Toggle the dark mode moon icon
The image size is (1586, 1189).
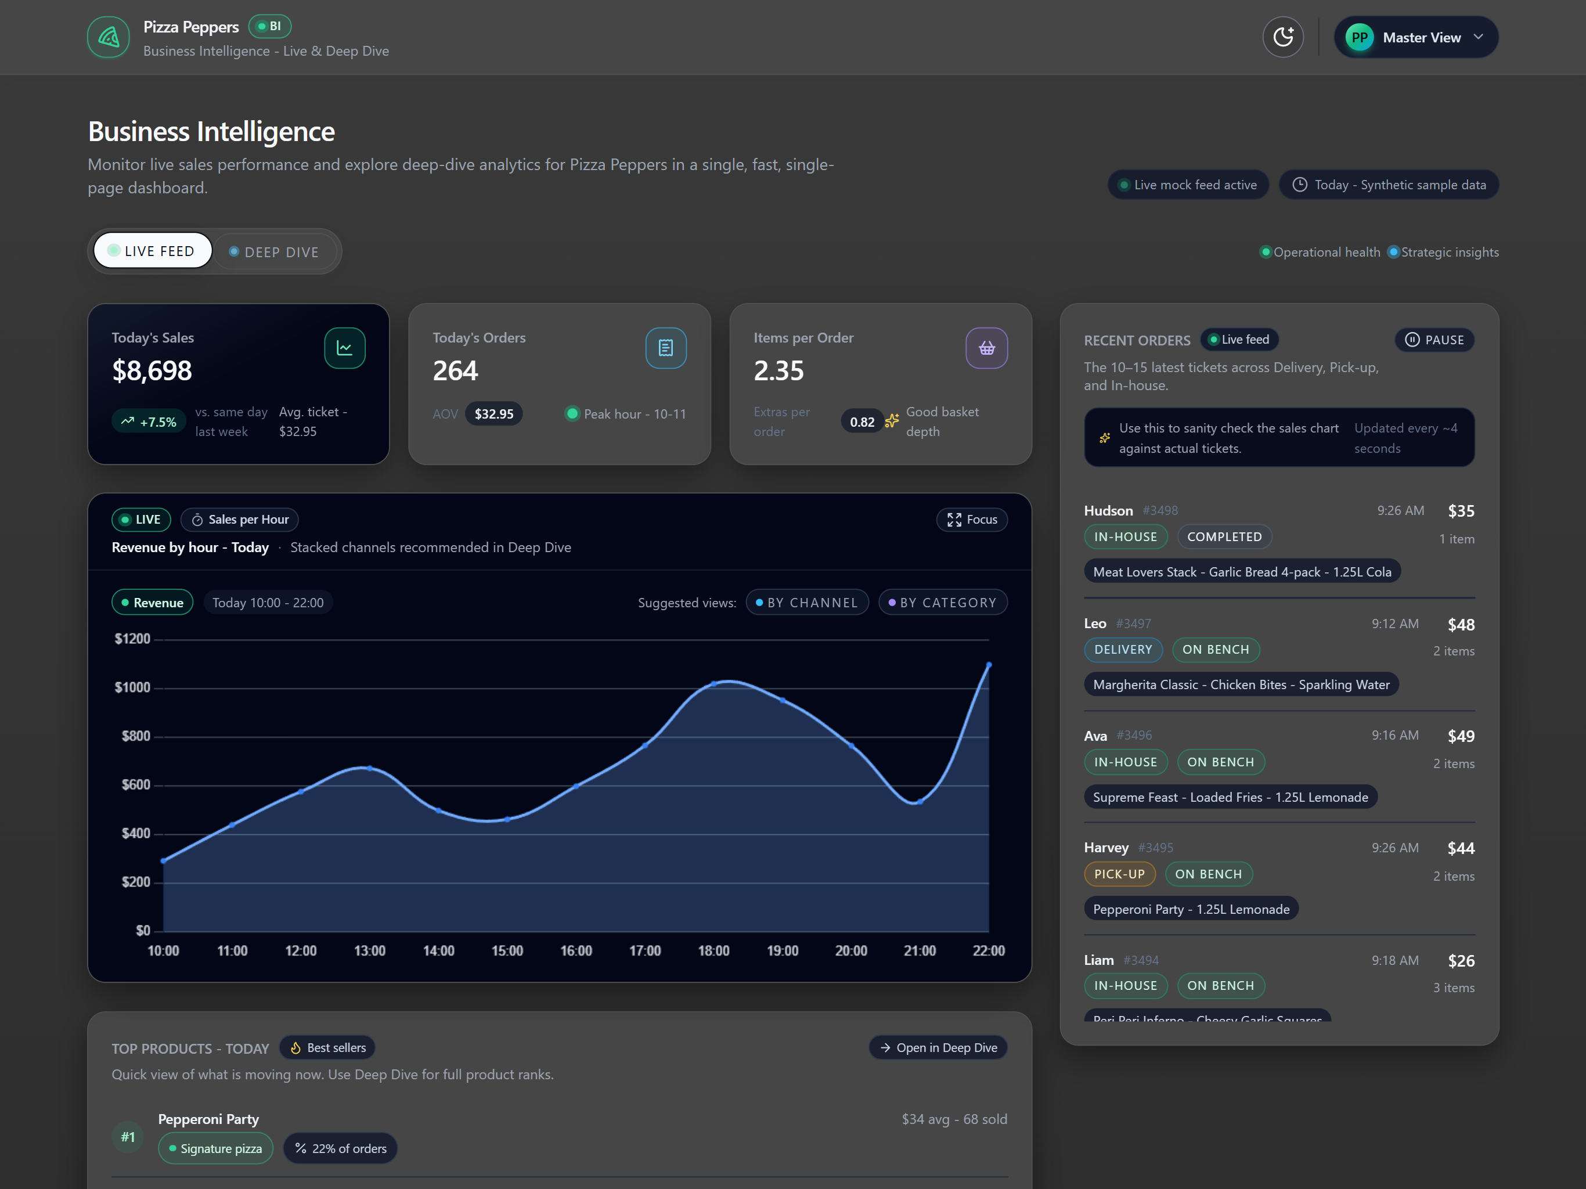(1283, 37)
